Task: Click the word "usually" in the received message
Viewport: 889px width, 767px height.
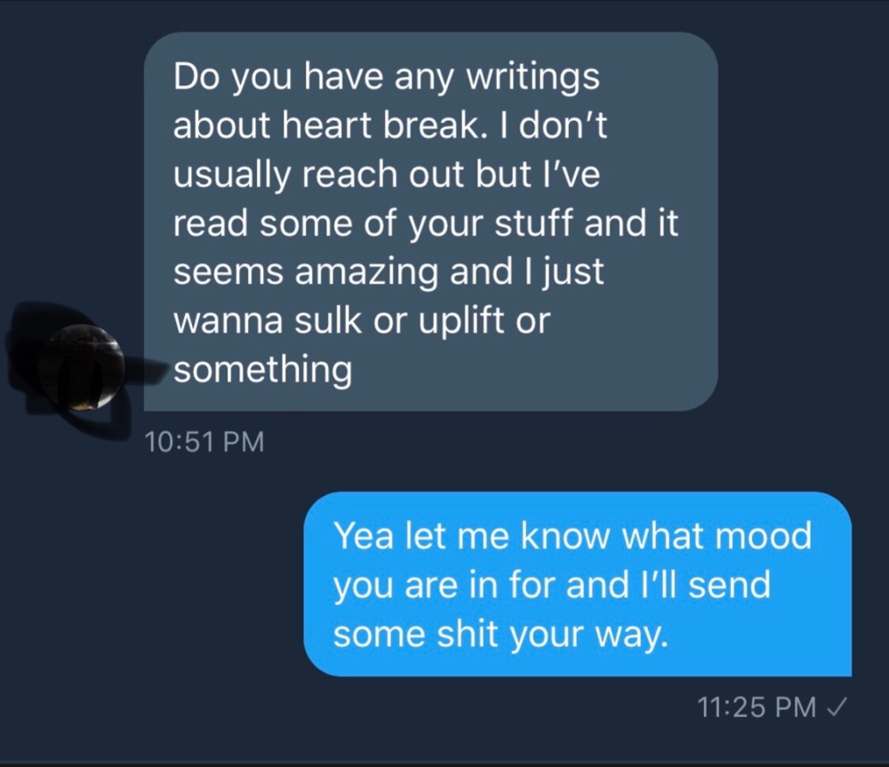Action: coord(230,175)
